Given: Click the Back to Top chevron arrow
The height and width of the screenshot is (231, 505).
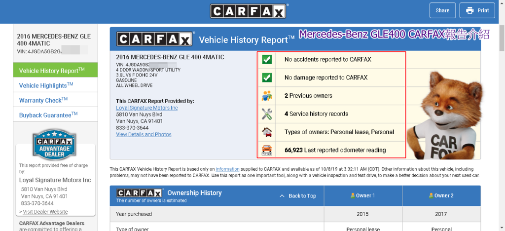Looking at the screenshot, I should tap(282, 195).
